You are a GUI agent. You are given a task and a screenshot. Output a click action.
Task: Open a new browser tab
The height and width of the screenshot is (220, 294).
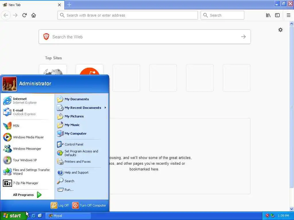[x=69, y=5]
